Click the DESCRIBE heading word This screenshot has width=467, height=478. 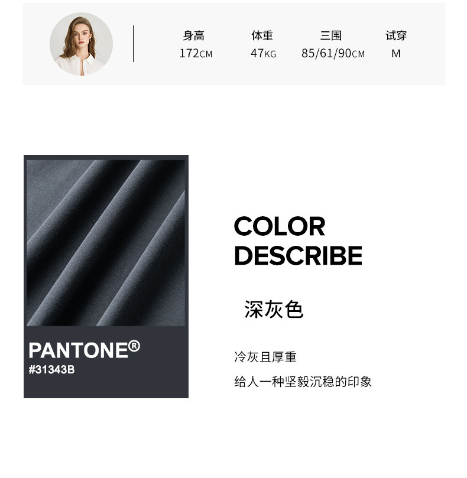(298, 255)
